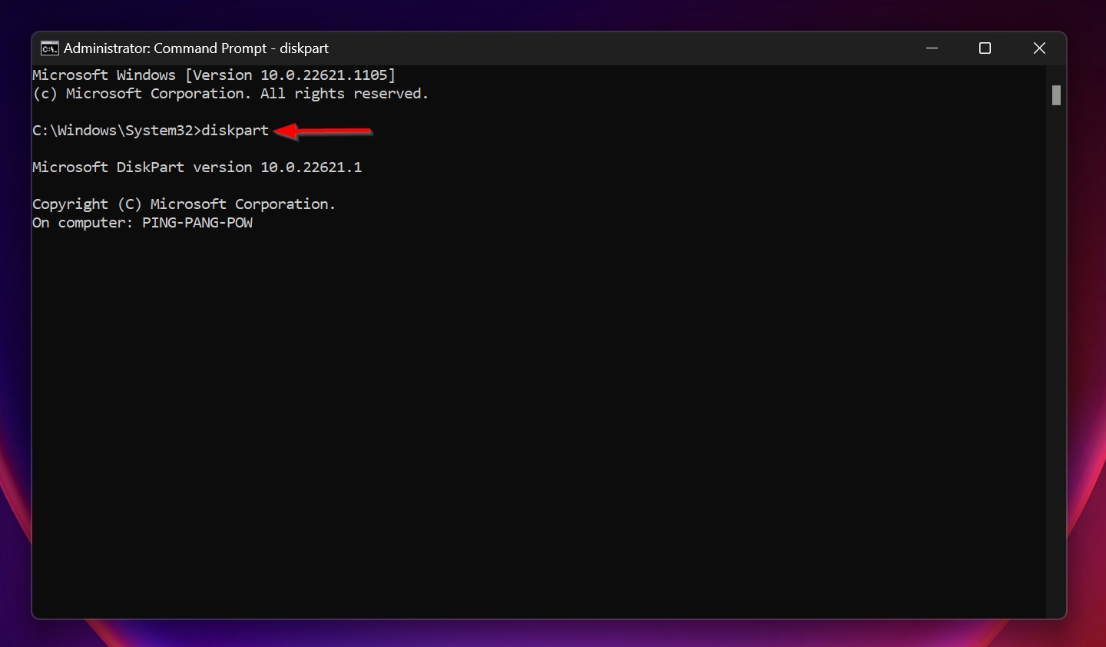Click the empty black console area
Screen dimensions: 1106x647
click(538, 423)
